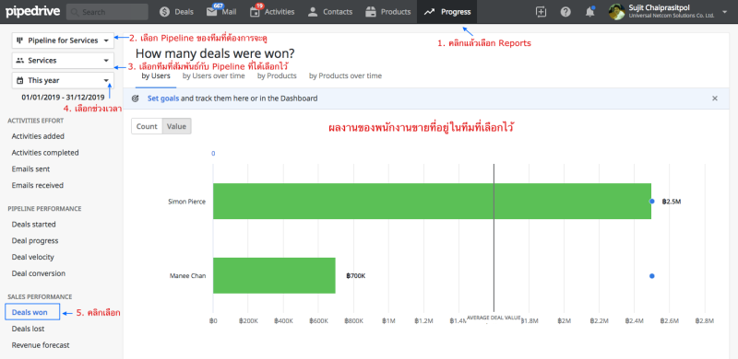This screenshot has width=738, height=359.
Task: Open Deal velocity report
Action: pyautogui.click(x=33, y=257)
